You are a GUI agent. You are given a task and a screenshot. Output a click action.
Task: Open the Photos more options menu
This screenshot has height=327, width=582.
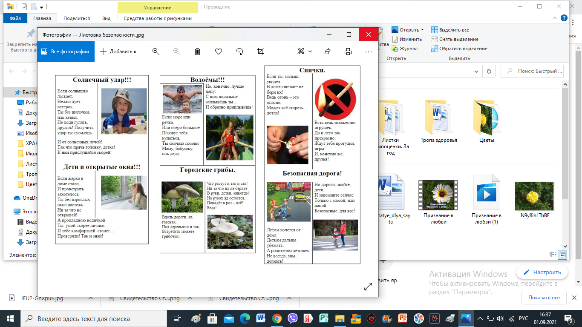369,52
